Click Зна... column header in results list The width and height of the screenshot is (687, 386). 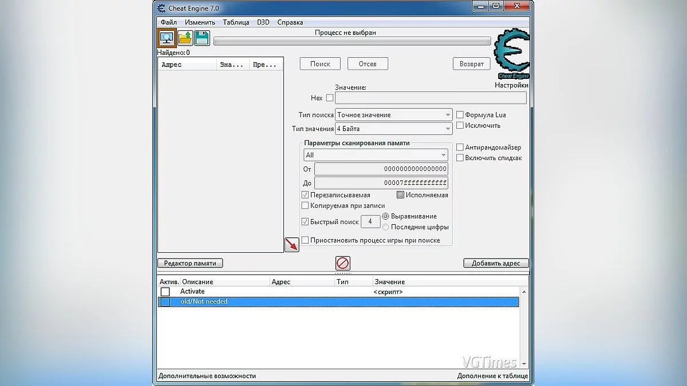[234, 65]
